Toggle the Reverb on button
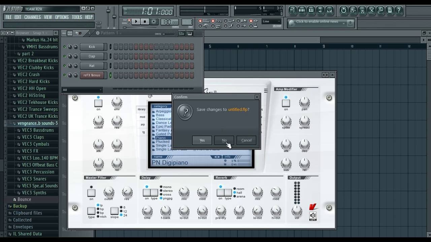Viewport: 431px width, 242px height. [x=220, y=193]
